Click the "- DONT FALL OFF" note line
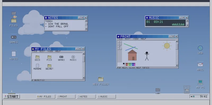The height and width of the screenshot is (105, 212). click(57, 27)
